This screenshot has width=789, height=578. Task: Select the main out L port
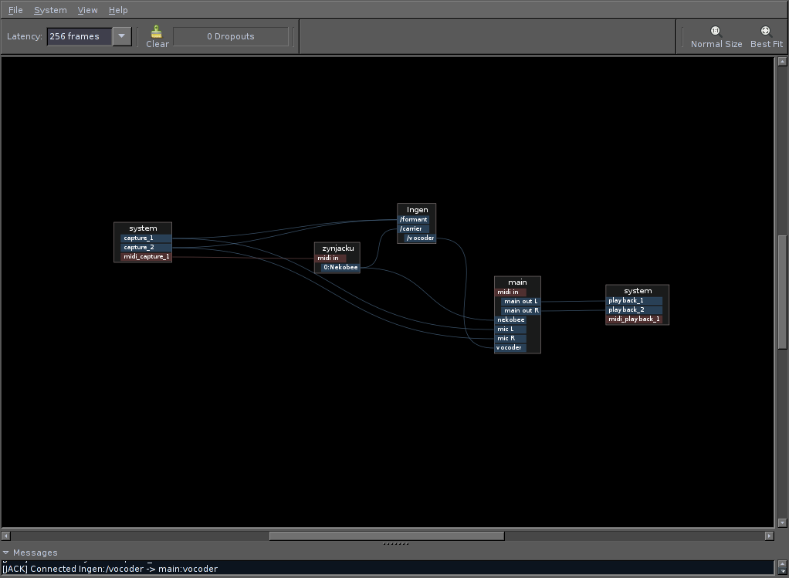[x=520, y=302]
